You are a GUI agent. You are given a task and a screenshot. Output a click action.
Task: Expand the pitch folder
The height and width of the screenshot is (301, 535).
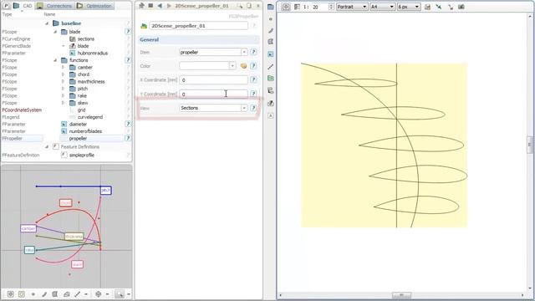click(63, 89)
